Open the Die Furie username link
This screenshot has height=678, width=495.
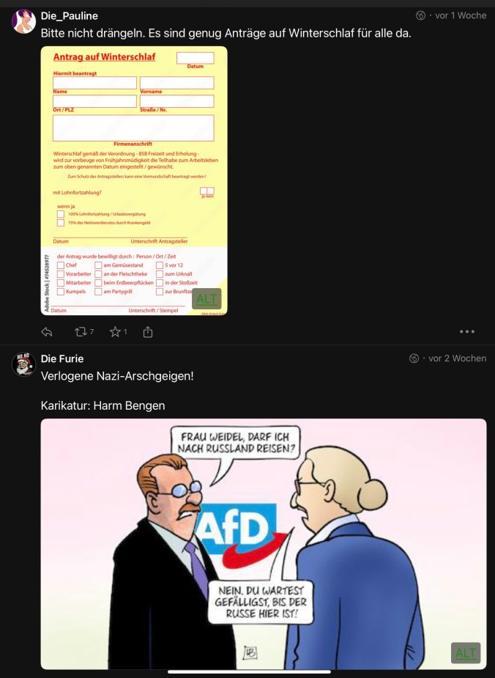(x=62, y=359)
